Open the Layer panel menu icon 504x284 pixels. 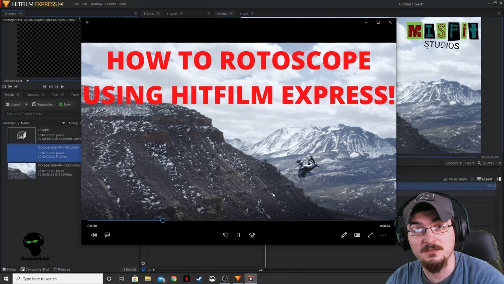pyautogui.click(x=252, y=14)
